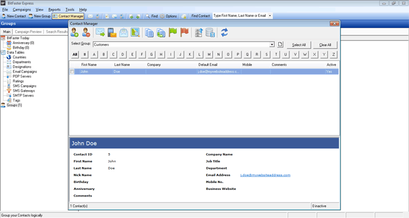
Task: Open Countries in Data Tables
Action: tap(19, 57)
